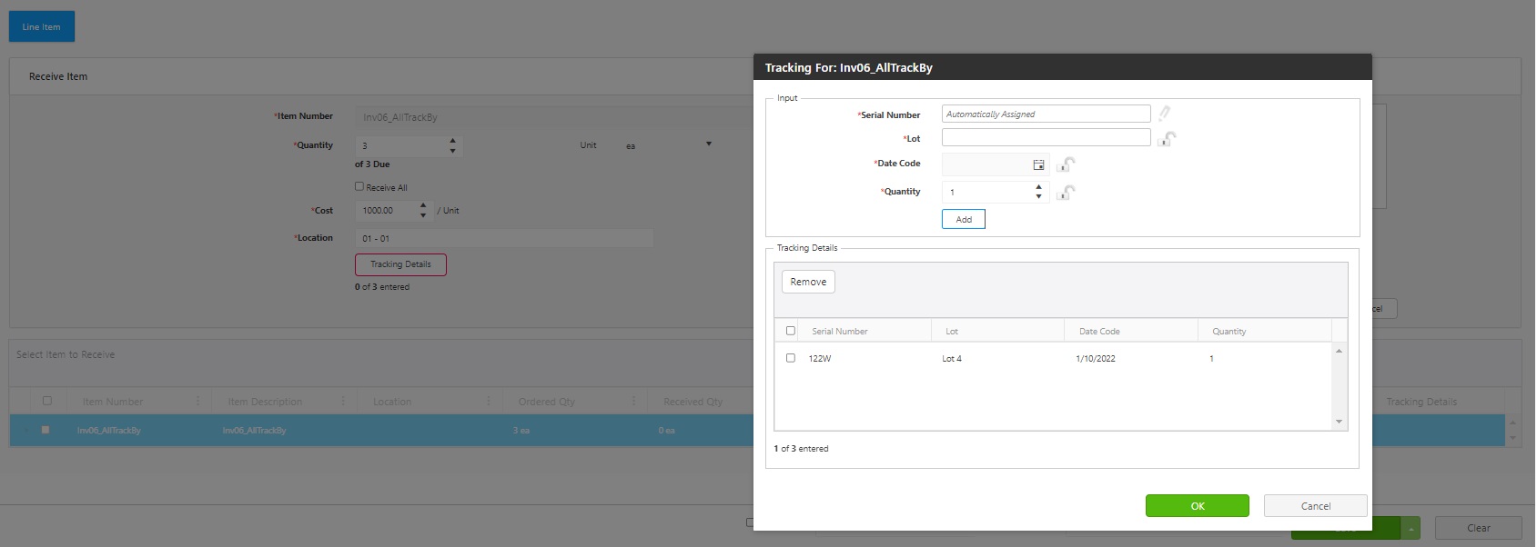This screenshot has width=1537, height=547.
Task: Decrease the tracking Quantity with the down arrow
Action: point(1038,196)
